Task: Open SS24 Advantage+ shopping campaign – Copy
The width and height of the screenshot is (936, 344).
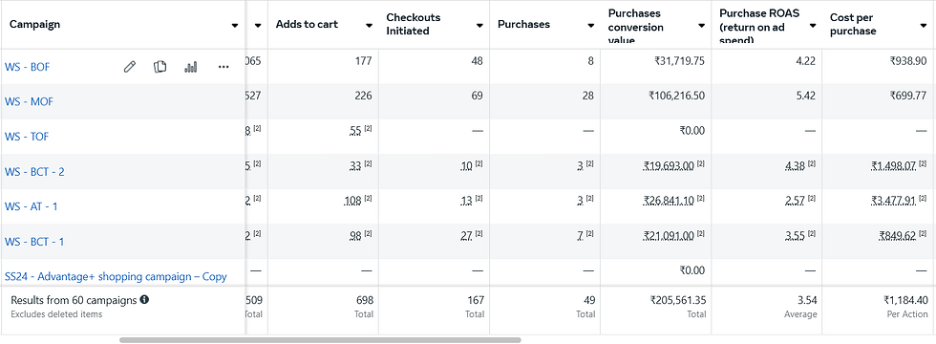Action: coord(116,276)
